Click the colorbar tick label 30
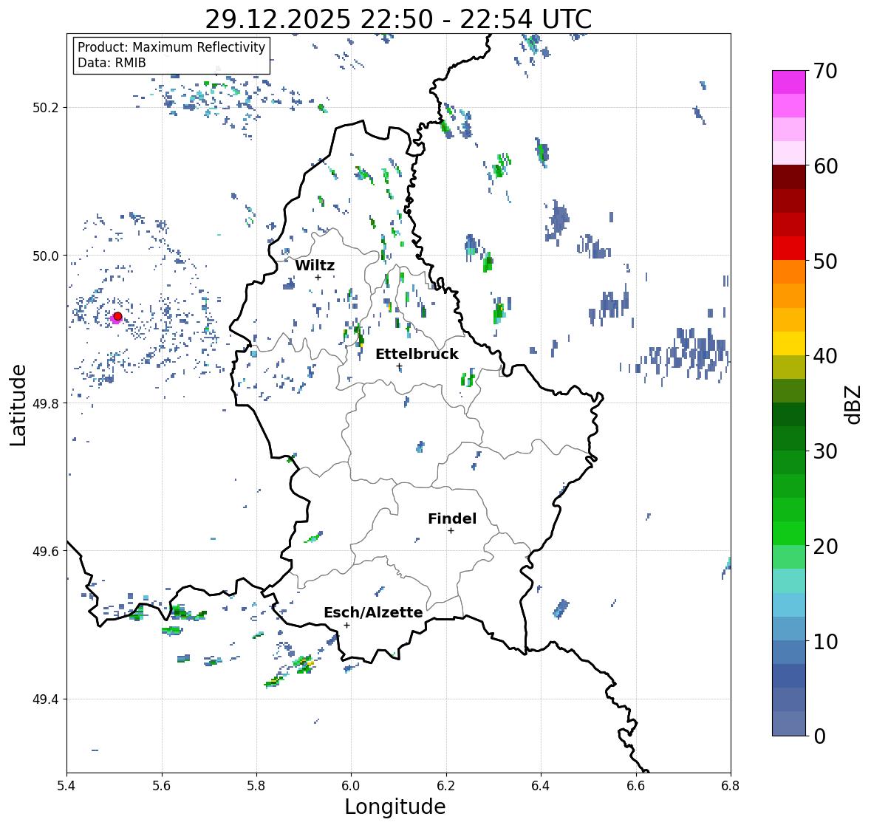The image size is (871, 825). [825, 451]
